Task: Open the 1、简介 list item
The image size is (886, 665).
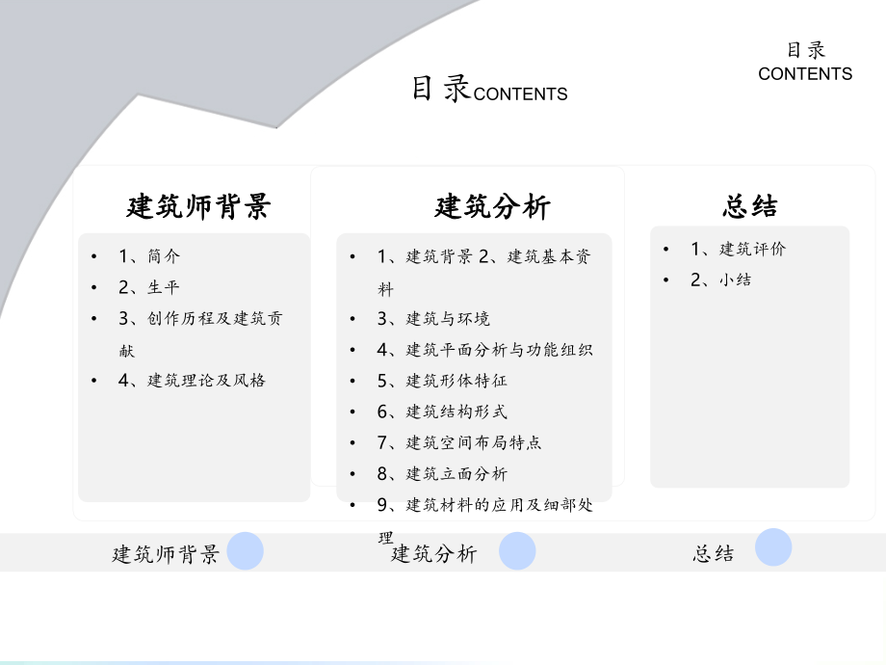Action: pos(149,256)
